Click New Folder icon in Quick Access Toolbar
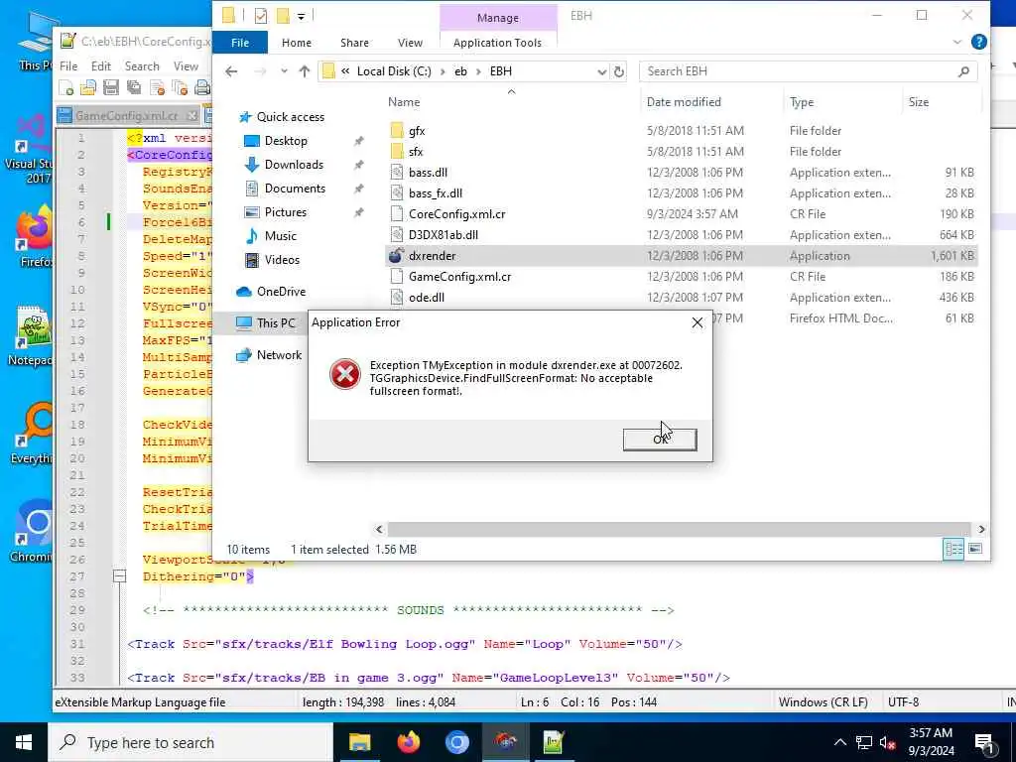 point(283,16)
